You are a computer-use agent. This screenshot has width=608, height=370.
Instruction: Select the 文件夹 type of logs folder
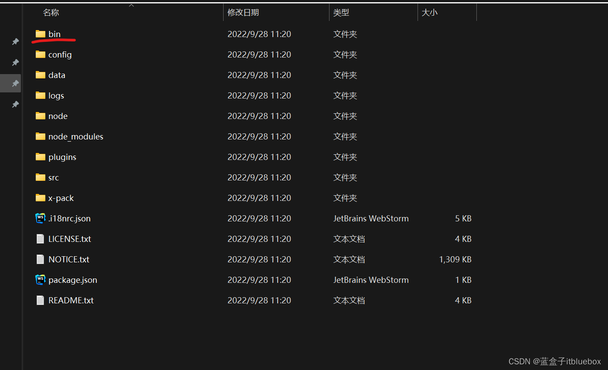pyautogui.click(x=345, y=95)
